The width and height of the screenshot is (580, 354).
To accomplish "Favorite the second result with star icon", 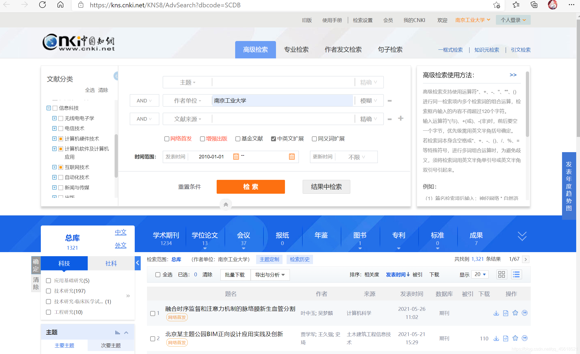I will (x=515, y=338).
